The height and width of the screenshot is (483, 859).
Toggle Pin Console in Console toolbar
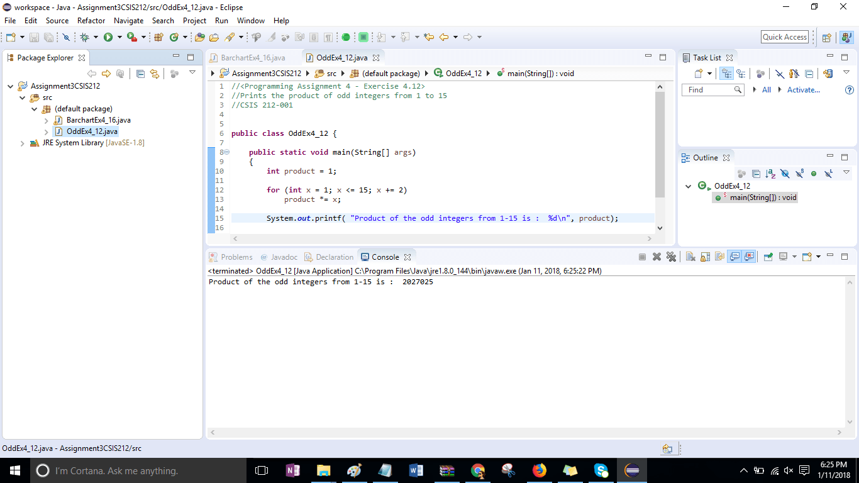[x=768, y=257]
